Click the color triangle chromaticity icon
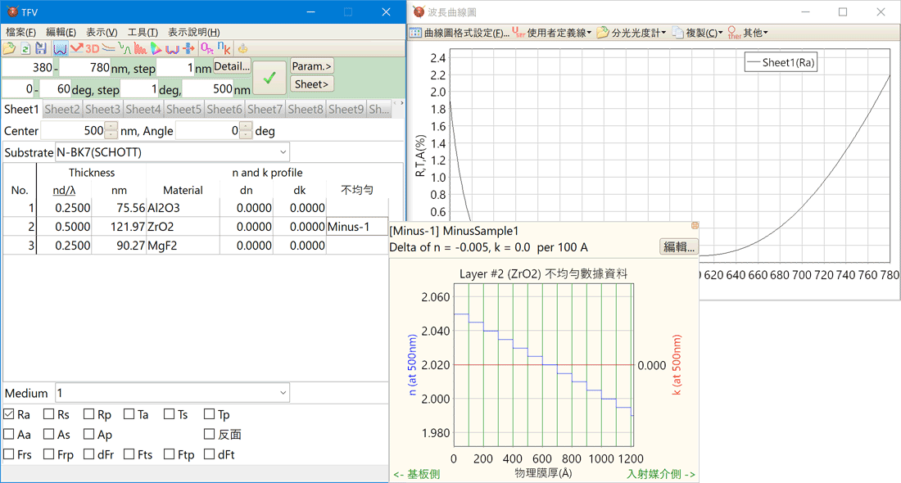This screenshot has width=901, height=483. click(x=156, y=49)
